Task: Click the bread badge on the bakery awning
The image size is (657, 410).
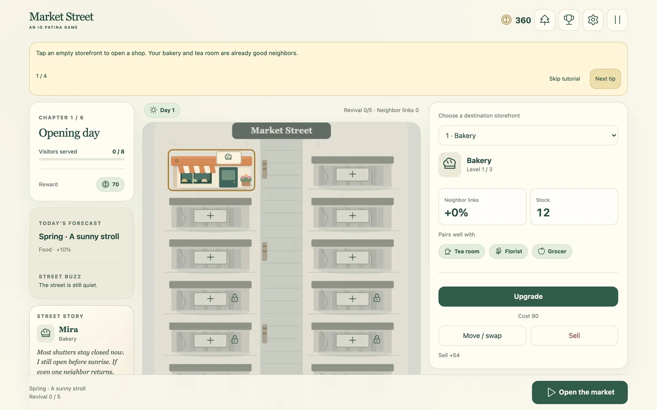Action: [228, 157]
